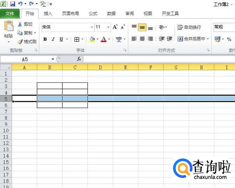Click the text orientation icon

pos(162,27)
